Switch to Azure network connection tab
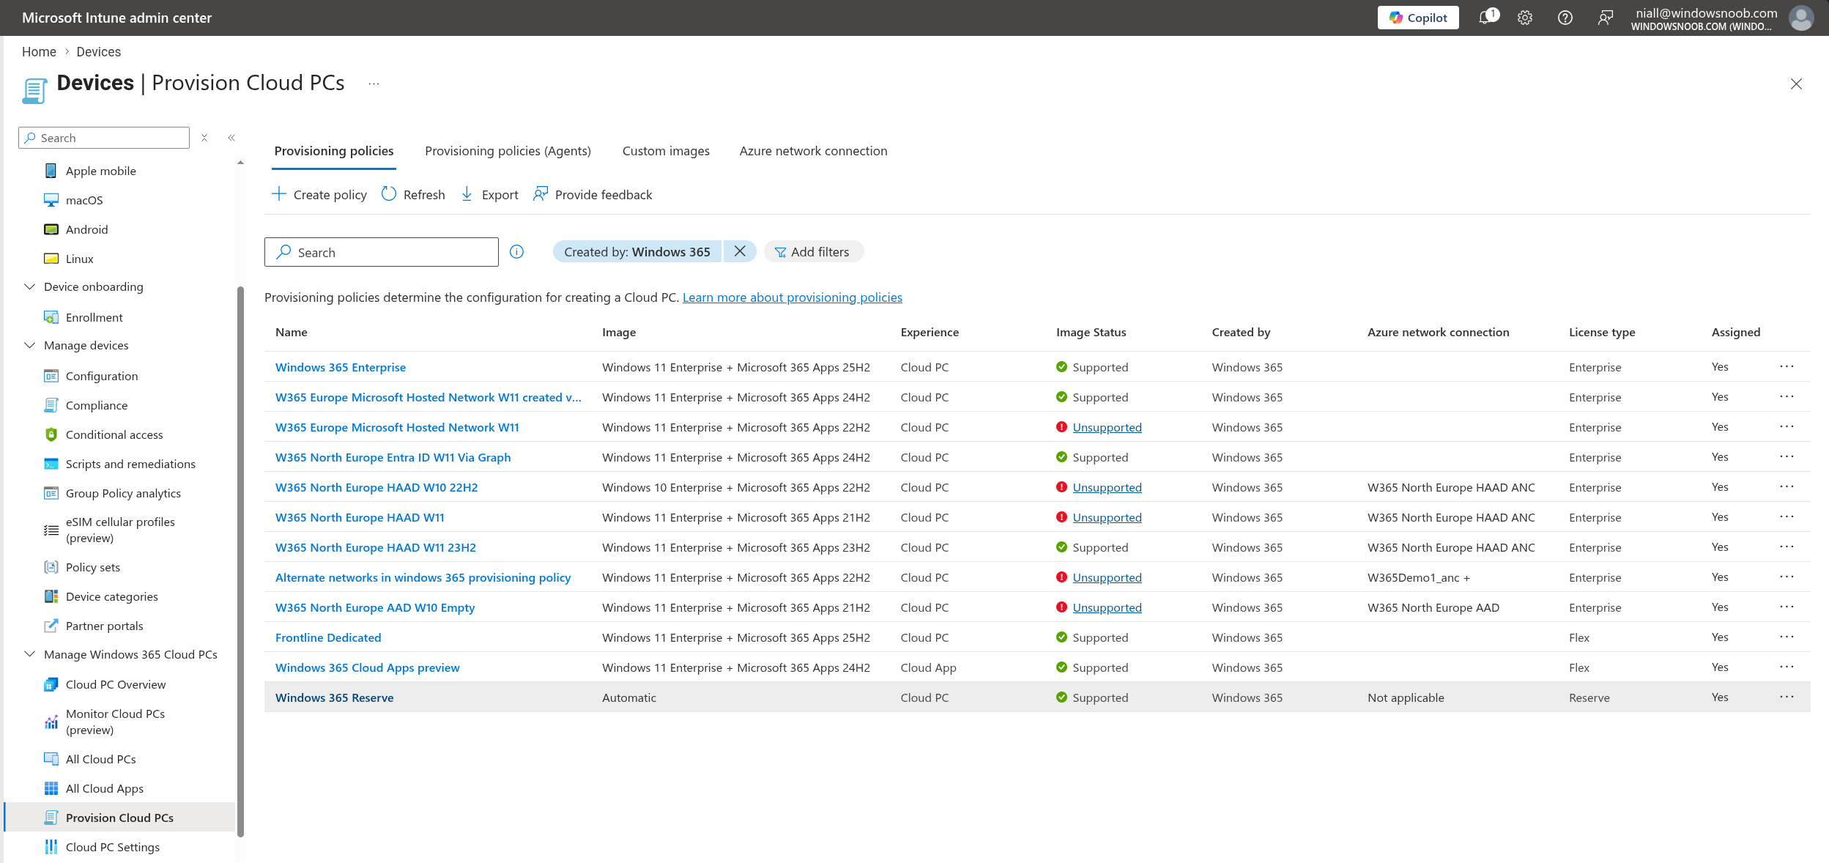 pos(813,151)
